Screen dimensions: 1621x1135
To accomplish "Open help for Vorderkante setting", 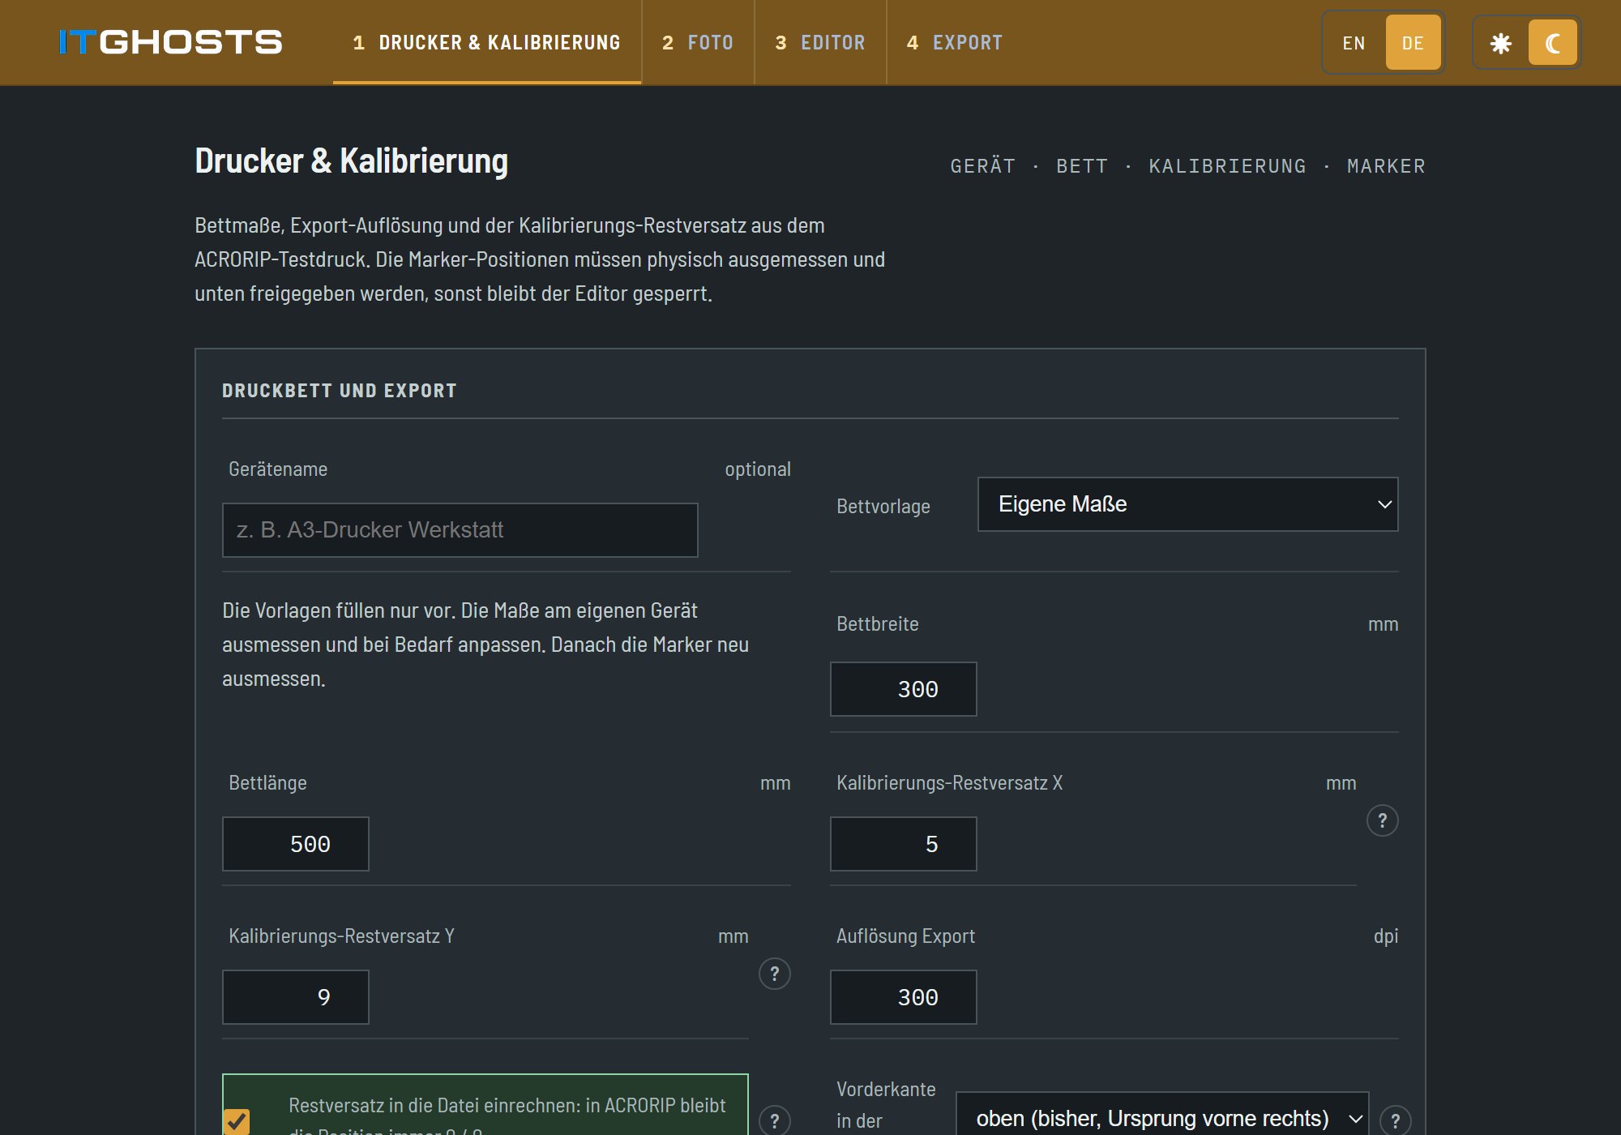I will (x=1396, y=1121).
